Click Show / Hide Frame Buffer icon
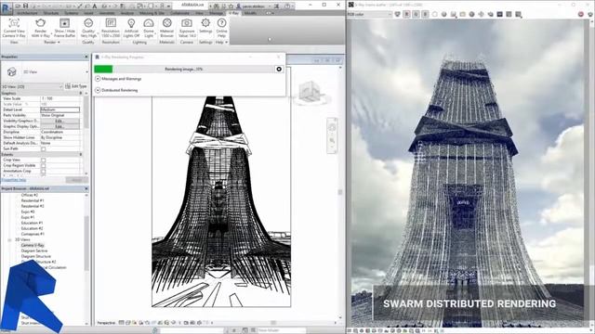 (64, 23)
